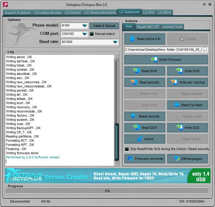Image resolution: width=215 pixels, height=207 pixels.
Task: Click the Read NVM arrow icon
Action: click(136, 71)
